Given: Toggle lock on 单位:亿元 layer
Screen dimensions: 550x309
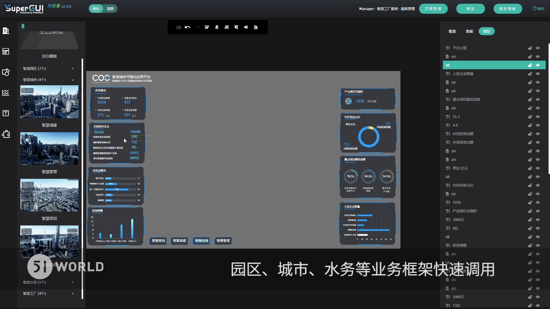Looking at the screenshot, I should pos(530,168).
